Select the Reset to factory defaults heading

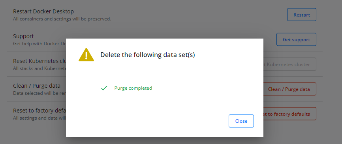pos(39,110)
